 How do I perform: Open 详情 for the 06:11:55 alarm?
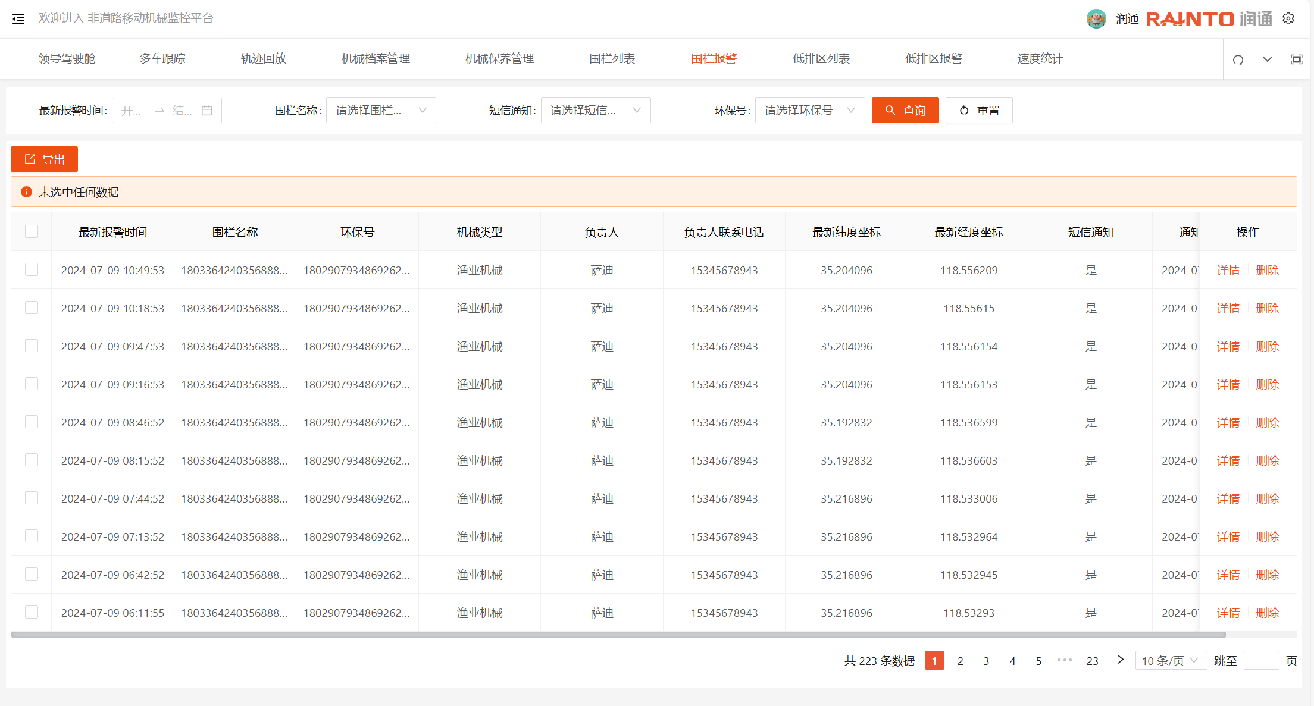[x=1228, y=613]
